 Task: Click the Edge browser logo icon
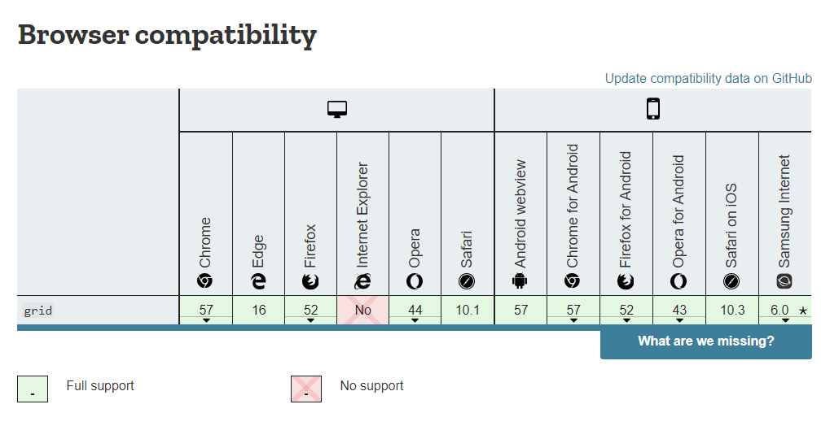coord(257,281)
